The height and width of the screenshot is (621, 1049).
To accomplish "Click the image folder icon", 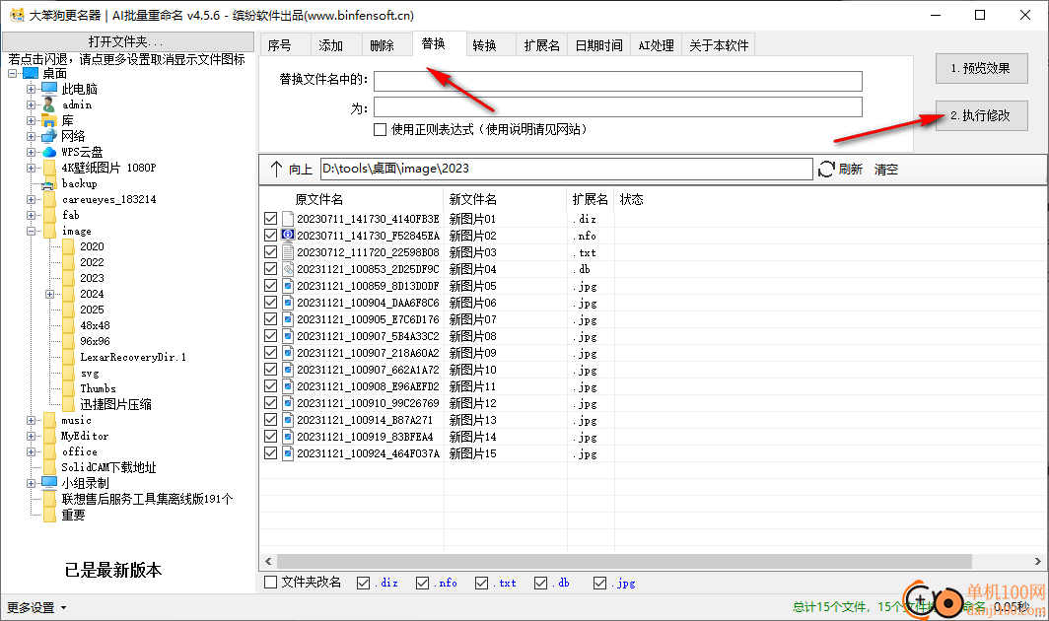I will [49, 231].
